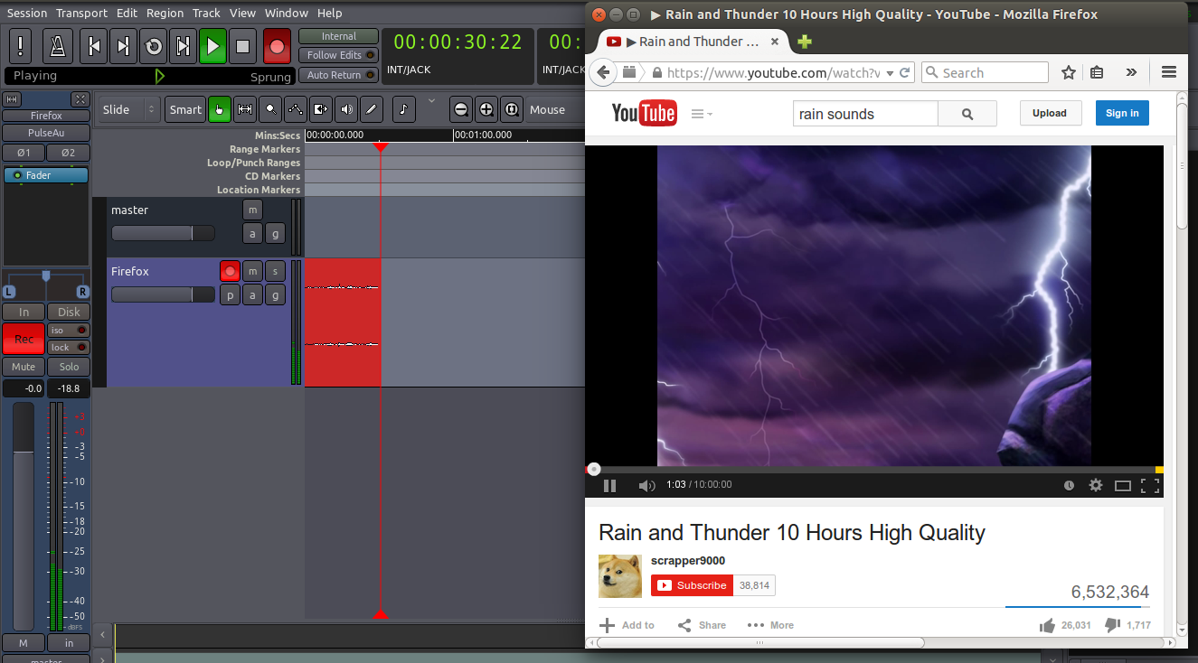Solo the Firefox track with the s button
Viewport: 1198px width, 663px height.
coord(275,271)
